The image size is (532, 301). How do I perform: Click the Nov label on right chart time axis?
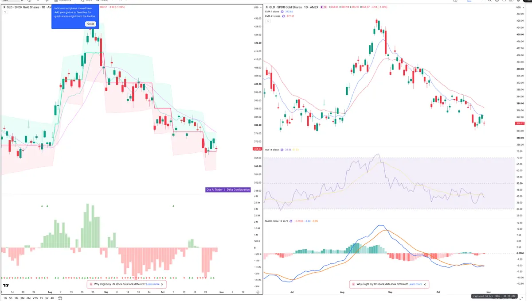[488, 292]
